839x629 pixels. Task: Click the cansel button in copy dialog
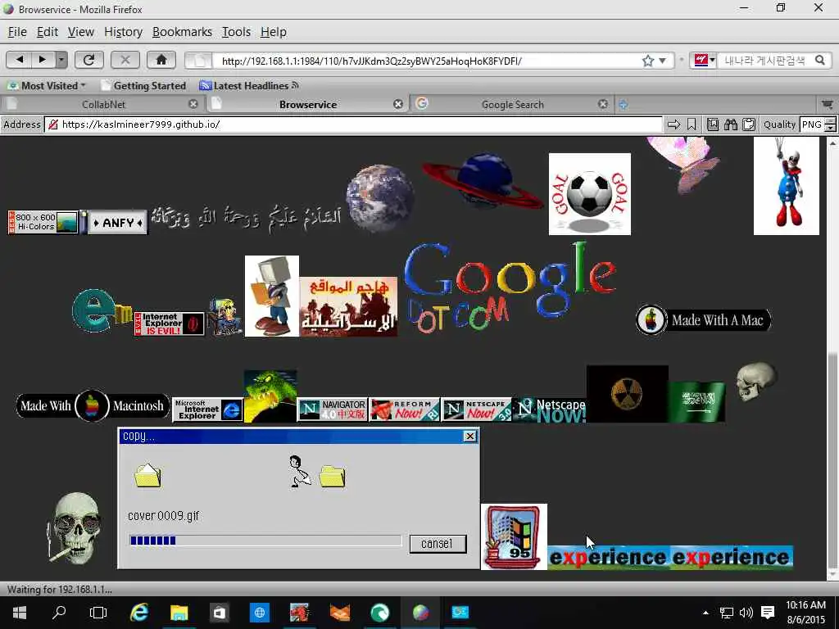(x=438, y=544)
